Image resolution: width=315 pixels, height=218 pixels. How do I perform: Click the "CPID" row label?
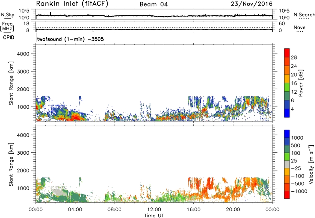click(9, 37)
